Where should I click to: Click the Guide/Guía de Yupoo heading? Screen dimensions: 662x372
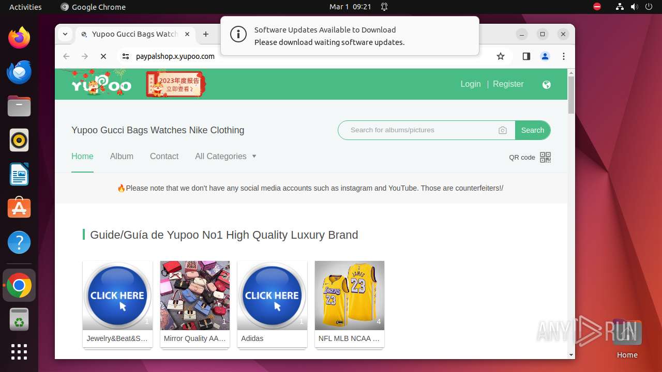[x=224, y=235]
